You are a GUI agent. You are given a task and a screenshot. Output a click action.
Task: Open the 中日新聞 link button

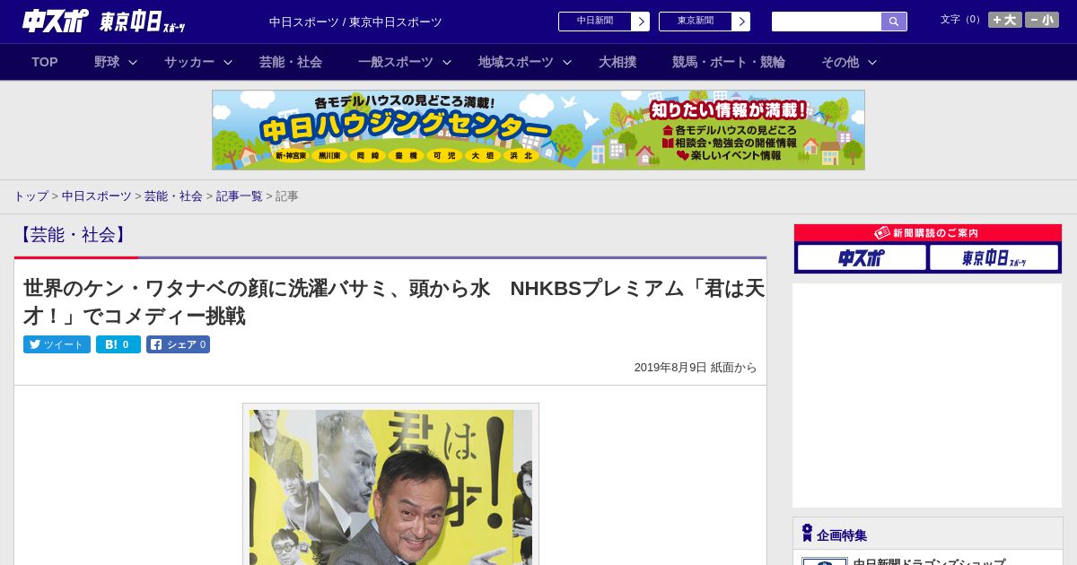[x=604, y=22]
